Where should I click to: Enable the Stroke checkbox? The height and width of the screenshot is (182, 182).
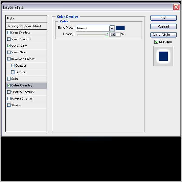click(x=9, y=105)
